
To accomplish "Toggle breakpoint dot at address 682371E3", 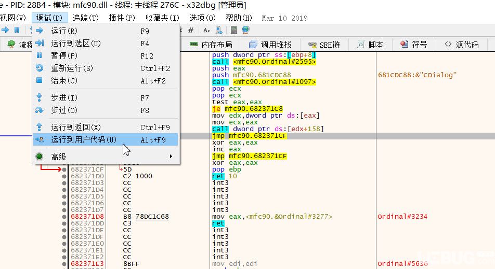I will point(64,264).
